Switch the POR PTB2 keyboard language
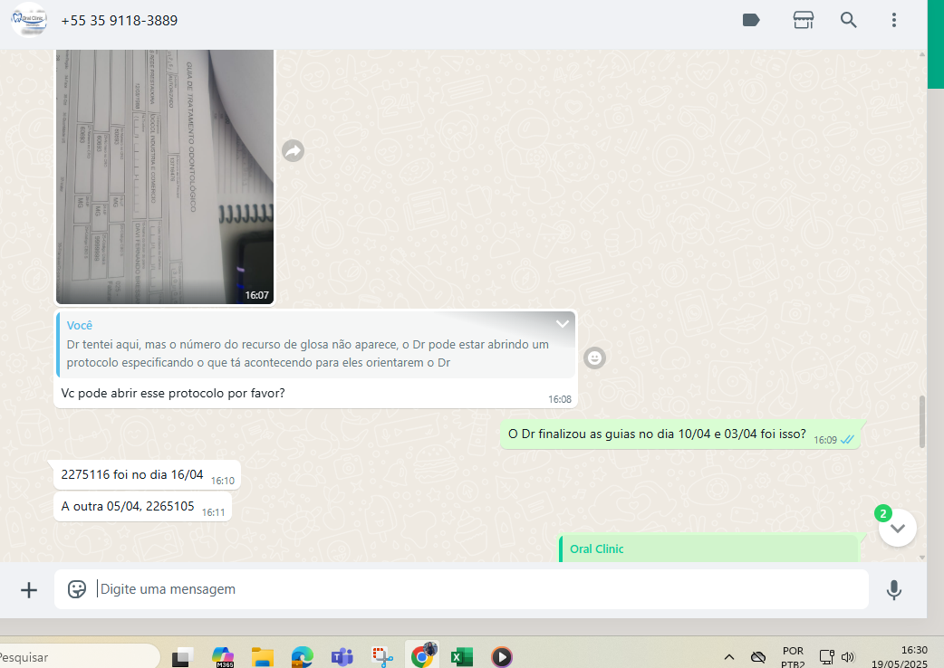 793,657
